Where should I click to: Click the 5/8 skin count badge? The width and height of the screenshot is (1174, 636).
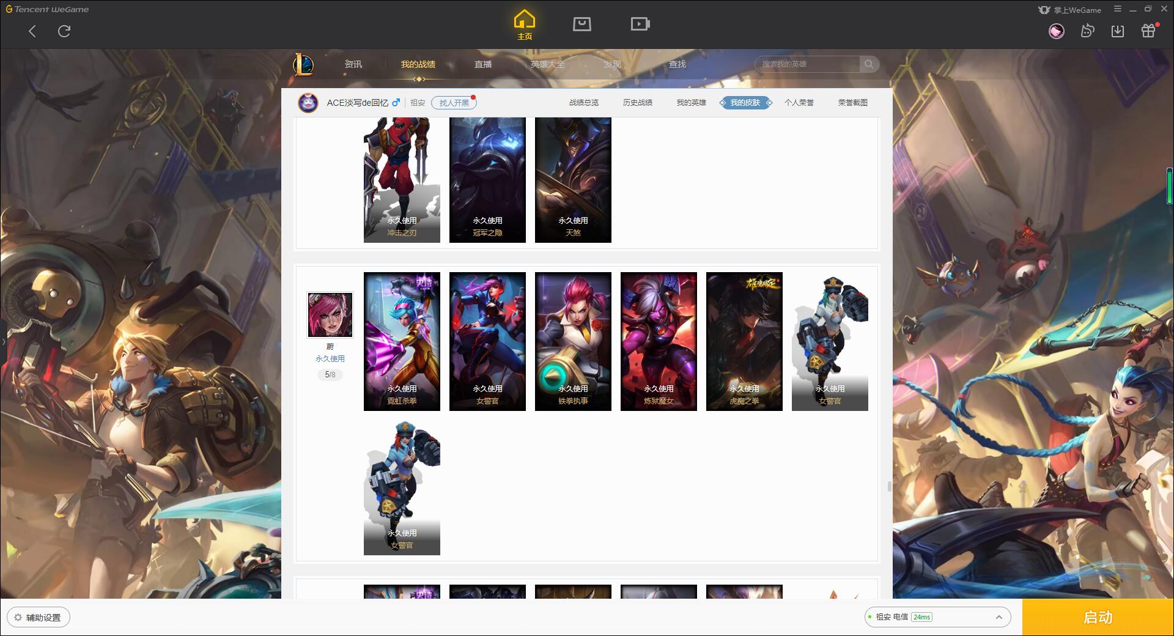click(330, 374)
